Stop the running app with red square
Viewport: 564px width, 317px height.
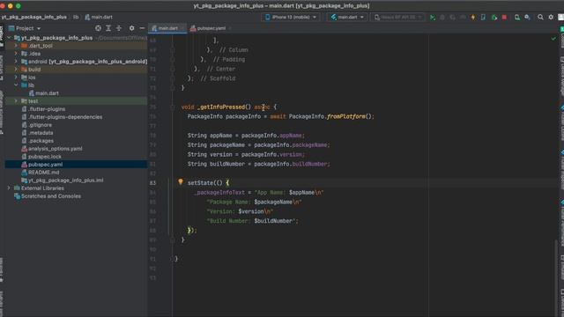pyautogui.click(x=504, y=18)
